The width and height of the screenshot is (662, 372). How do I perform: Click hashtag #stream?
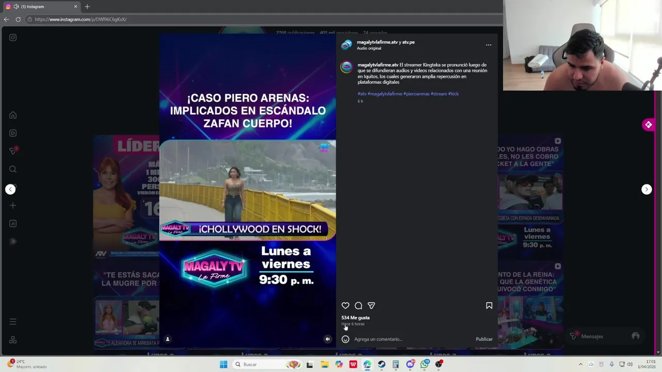pyautogui.click(x=439, y=94)
